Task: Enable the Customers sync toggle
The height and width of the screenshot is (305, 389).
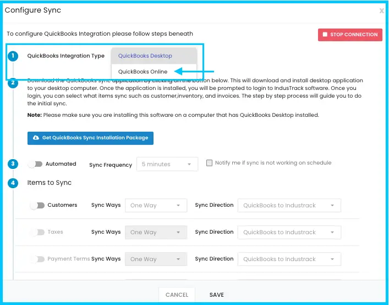Action: tap(37, 205)
